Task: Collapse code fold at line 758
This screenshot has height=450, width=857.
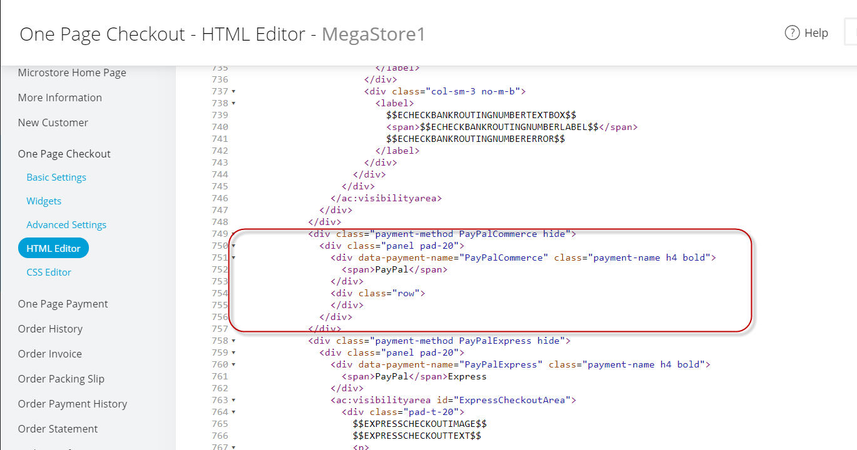Action: pos(233,341)
